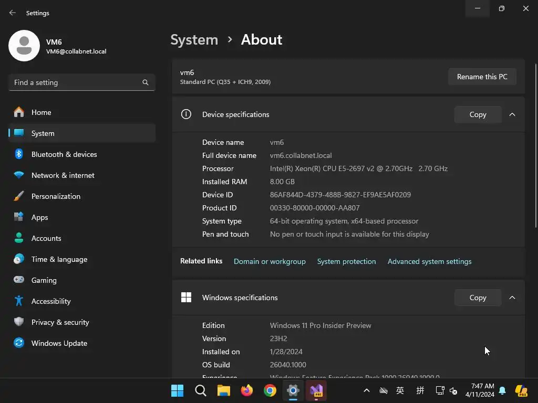Screen dimensions: 538x403
Task: Open Bluetooth & devices settings
Action: 81,154
